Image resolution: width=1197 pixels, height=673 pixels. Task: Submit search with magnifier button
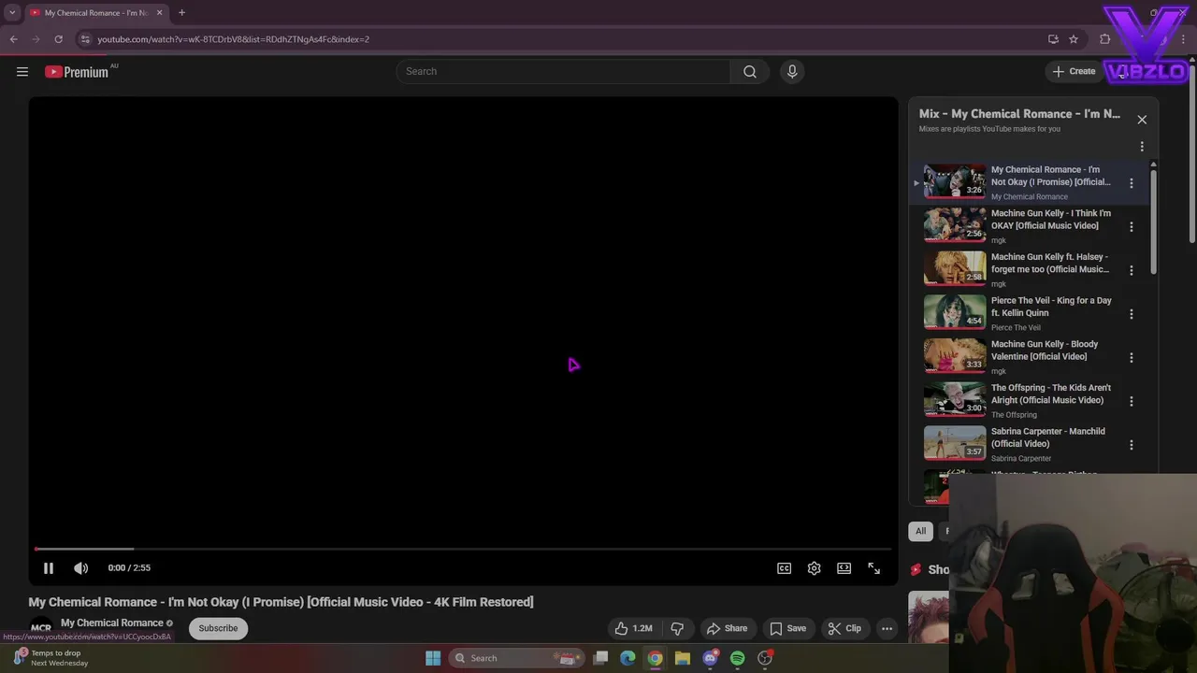pos(750,71)
